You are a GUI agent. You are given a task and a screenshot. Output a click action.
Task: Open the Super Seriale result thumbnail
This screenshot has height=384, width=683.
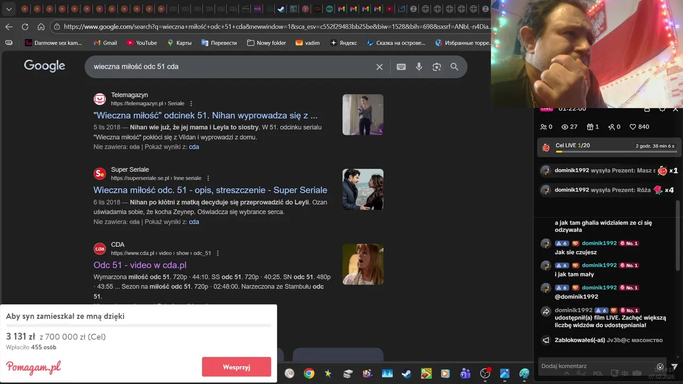(363, 189)
